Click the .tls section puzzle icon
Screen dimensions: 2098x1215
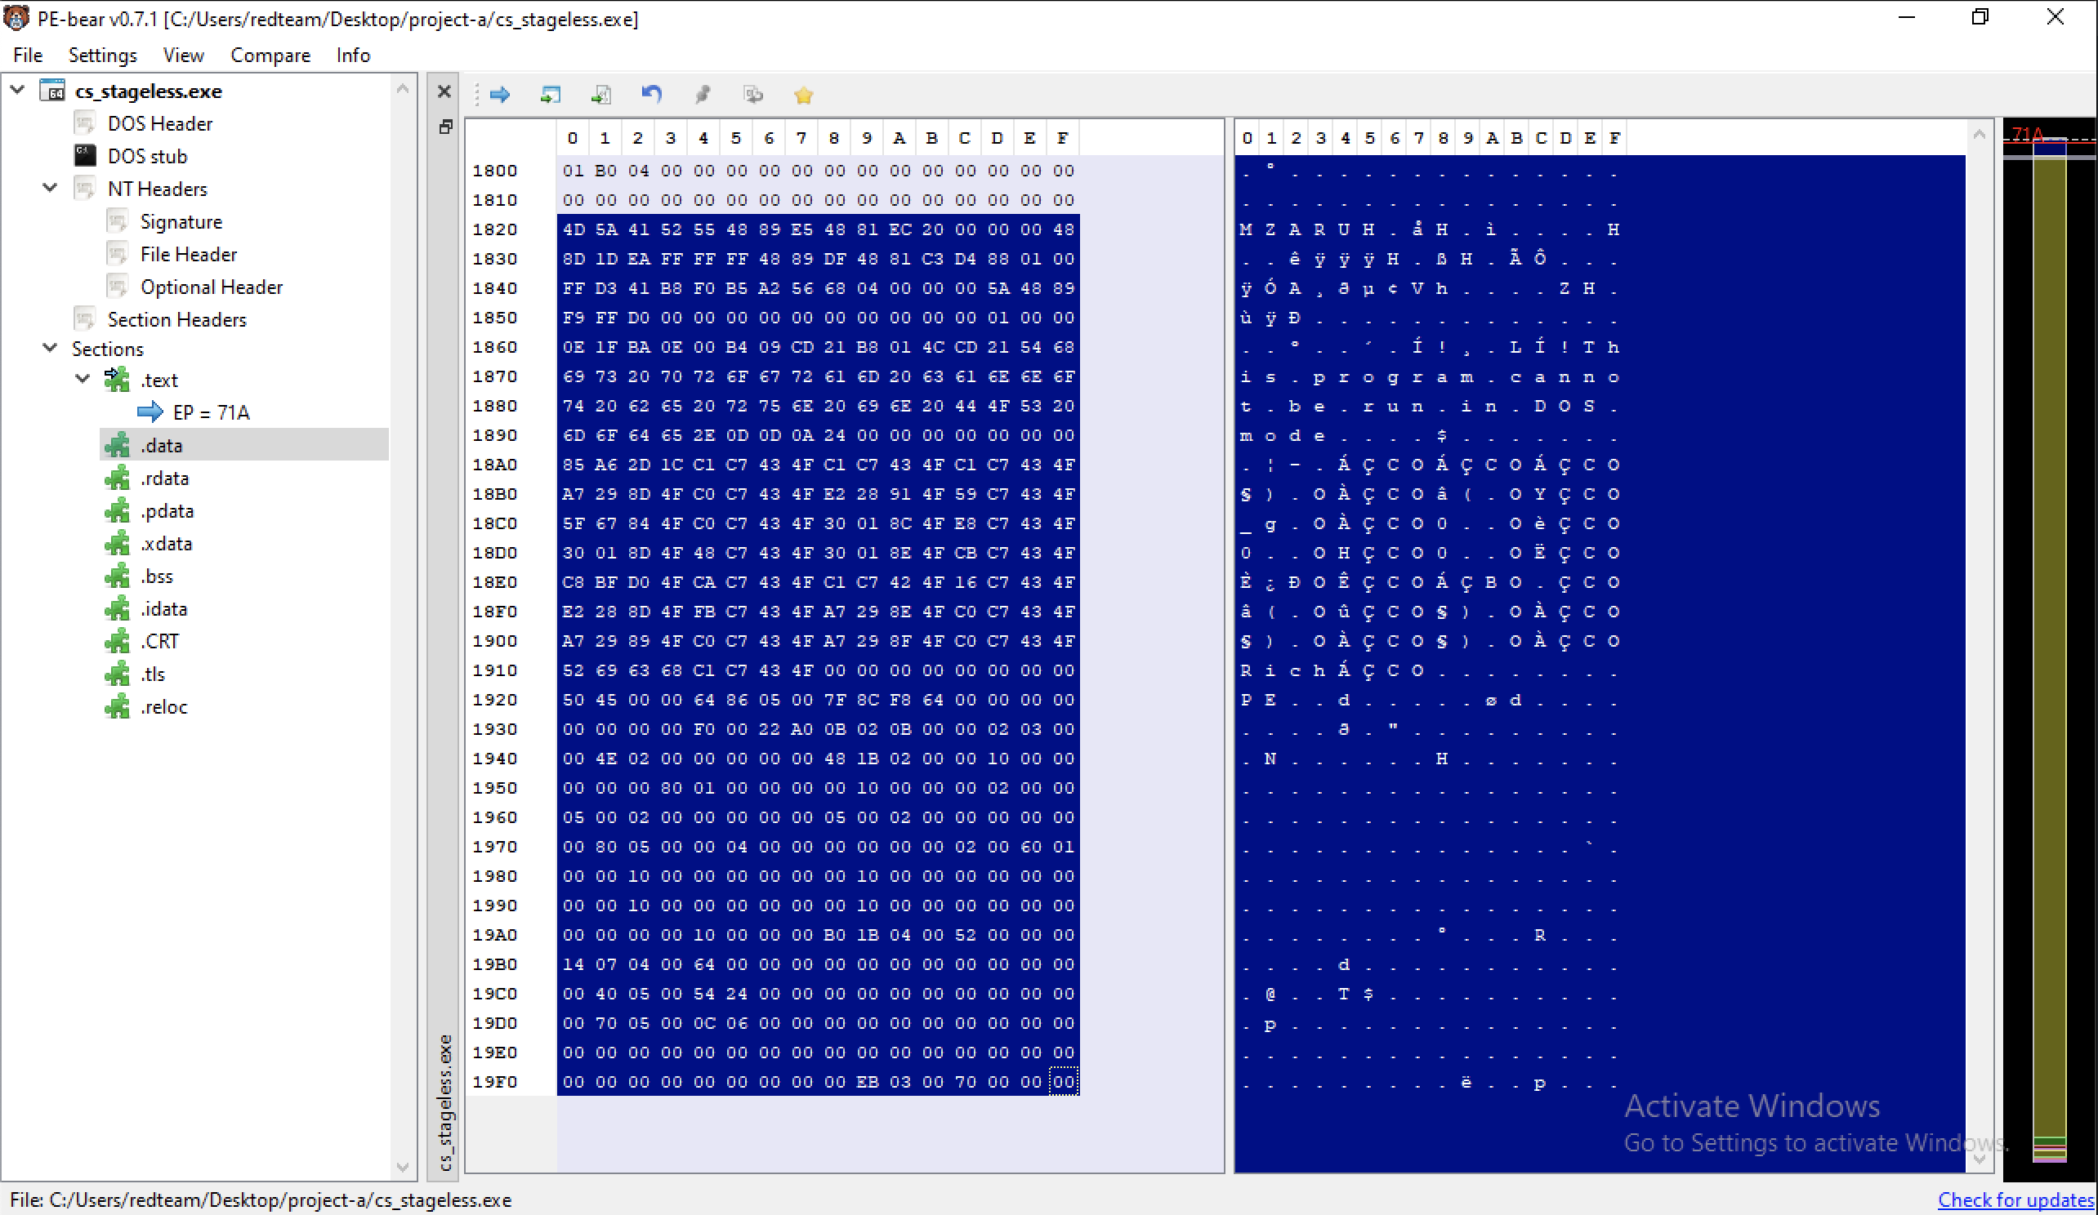click(118, 674)
